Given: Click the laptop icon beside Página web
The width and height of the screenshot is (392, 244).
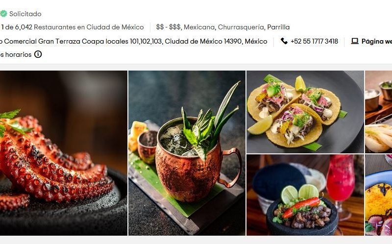Looking at the screenshot, I should coord(355,41).
